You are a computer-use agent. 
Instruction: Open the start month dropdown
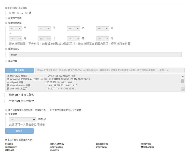[x=16, y=28]
